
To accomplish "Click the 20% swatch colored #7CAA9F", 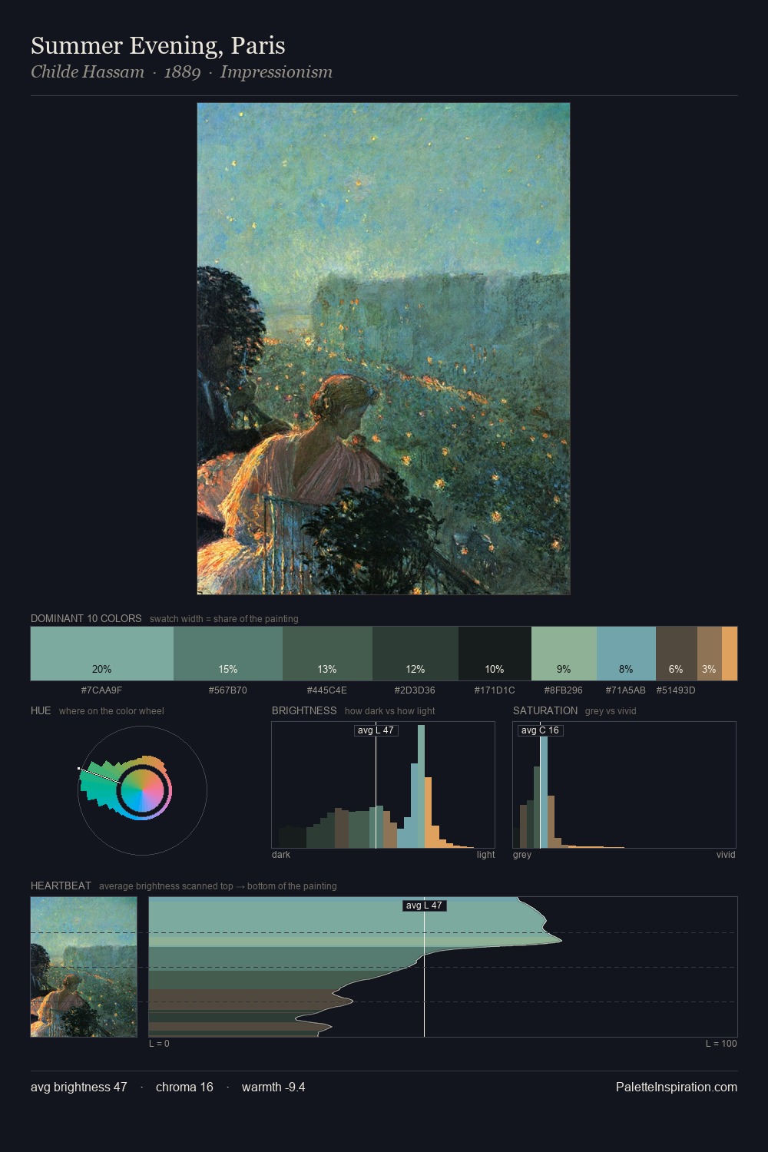I will click(x=102, y=654).
